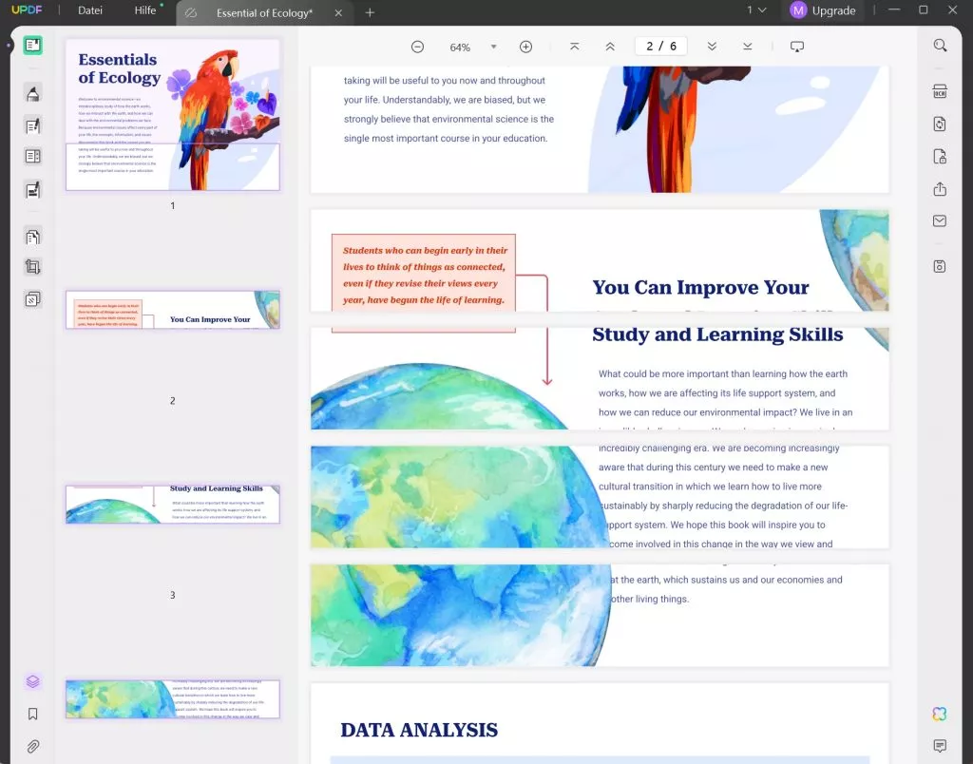Select page 3 thumbnail Study and Learning Skills
The height and width of the screenshot is (764, 973).
click(173, 505)
